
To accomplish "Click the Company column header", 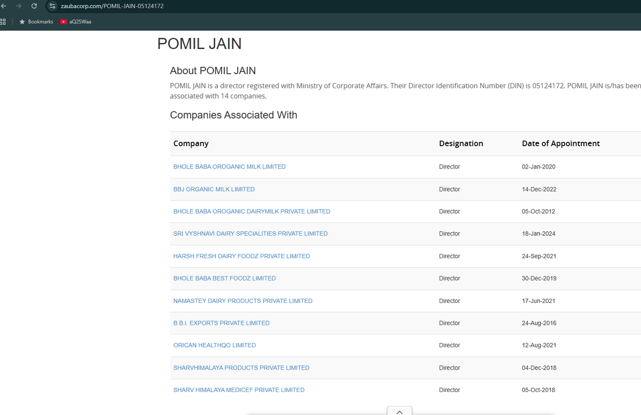I will 191,143.
